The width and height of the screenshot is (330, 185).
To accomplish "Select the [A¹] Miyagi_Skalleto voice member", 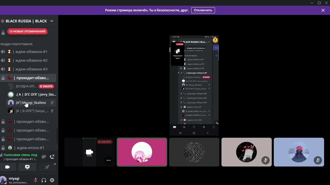I will coord(31,103).
